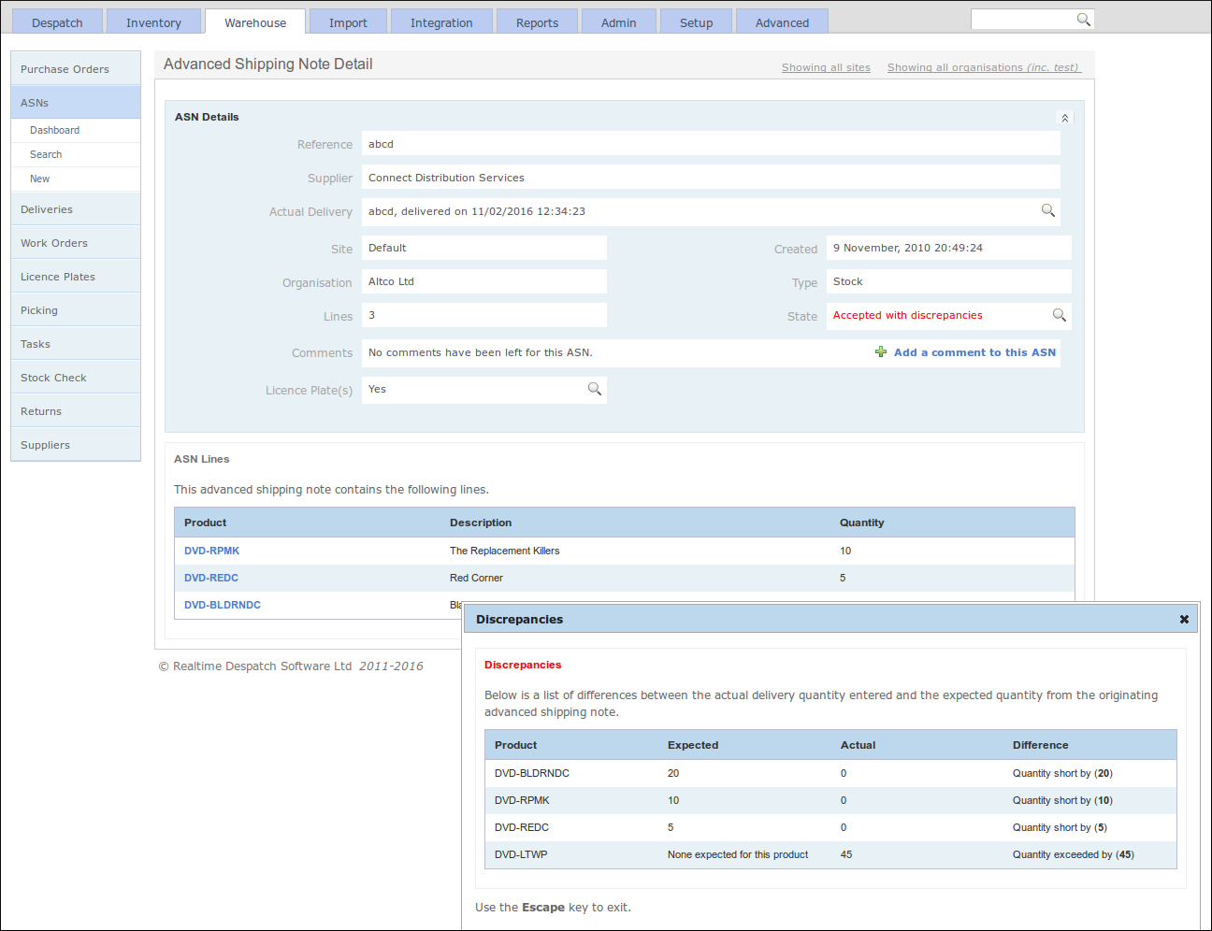Click the Discrepancies dialog title bar
Screen dimensions: 1212x931
pyautogui.click(x=830, y=619)
